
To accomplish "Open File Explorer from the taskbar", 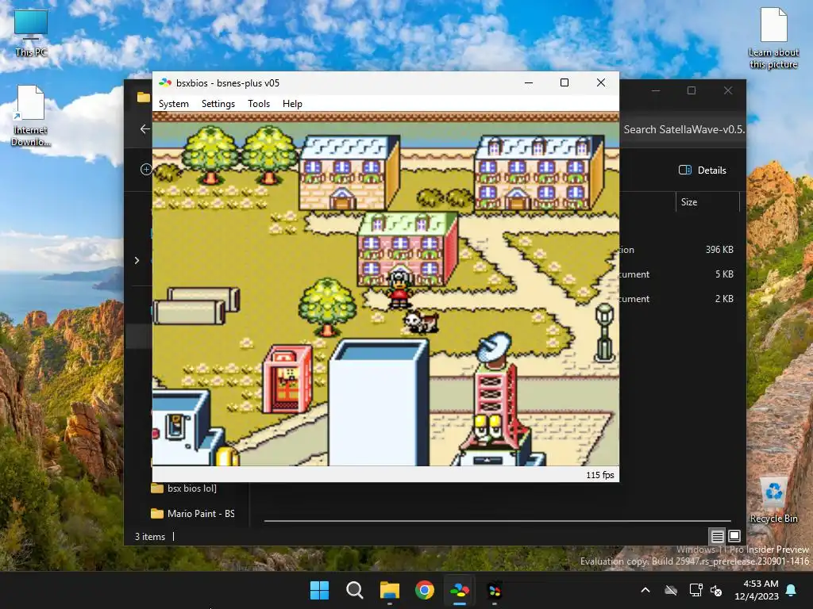I will [x=389, y=590].
